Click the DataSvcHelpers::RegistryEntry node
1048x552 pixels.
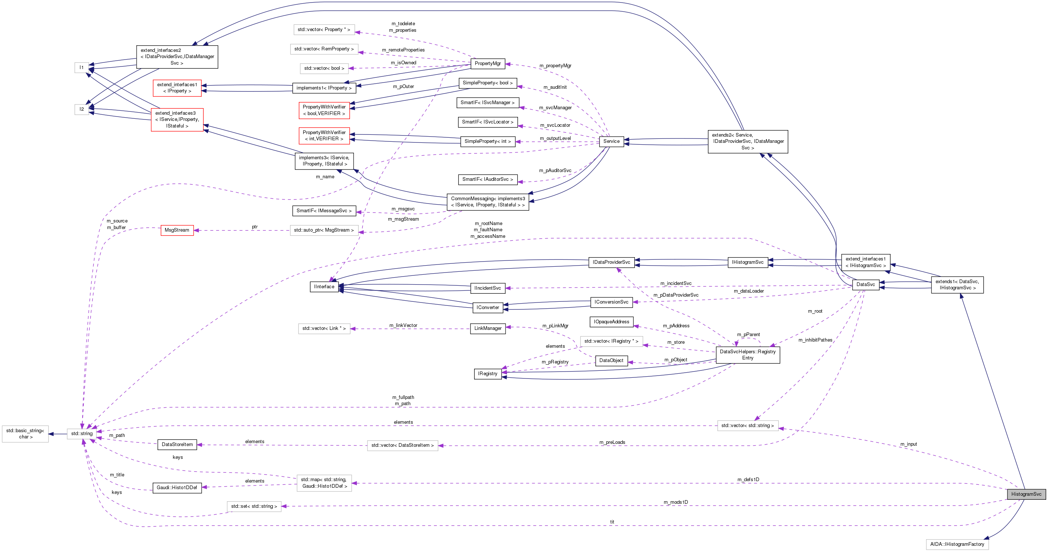747,355
